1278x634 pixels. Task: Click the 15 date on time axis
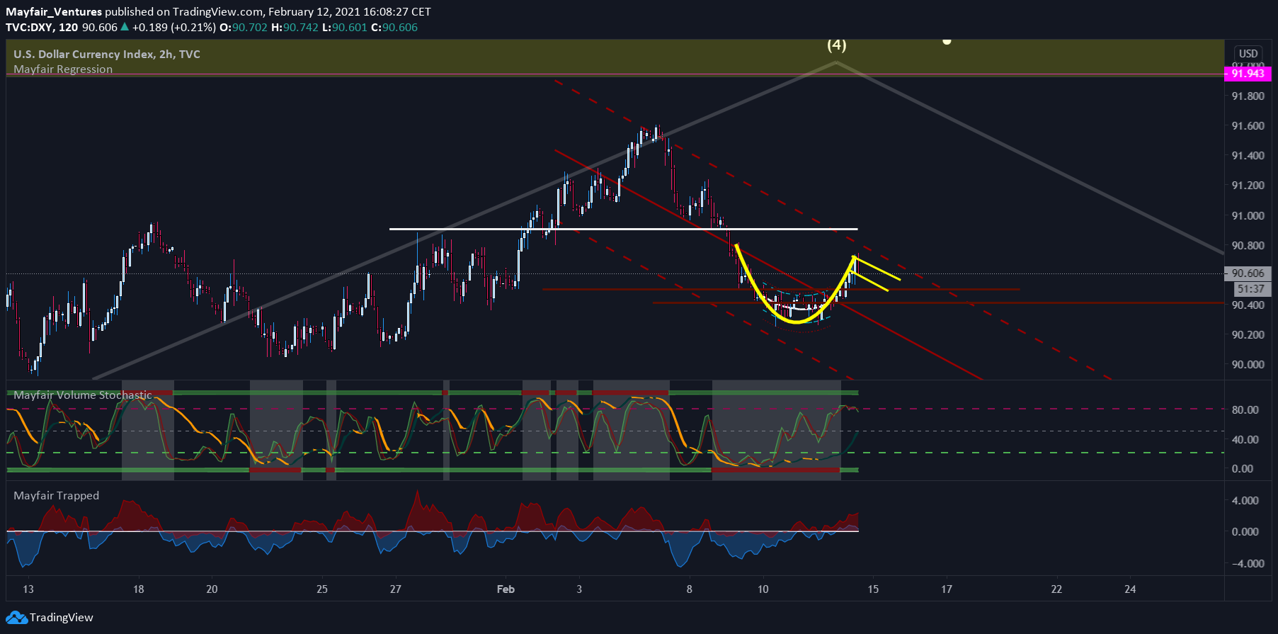click(873, 589)
